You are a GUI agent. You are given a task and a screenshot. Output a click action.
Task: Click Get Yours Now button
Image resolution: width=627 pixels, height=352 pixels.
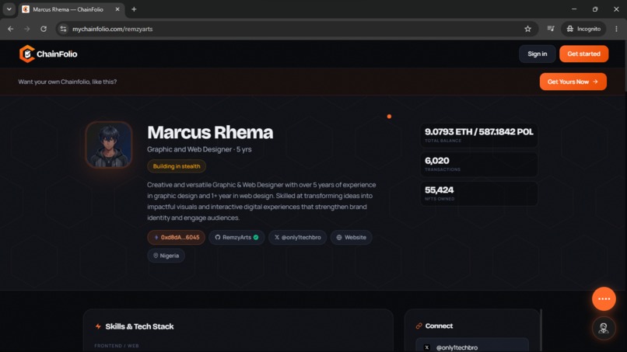tap(573, 82)
